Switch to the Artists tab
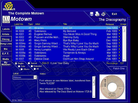The height and width of the screenshot is (103, 138). [6, 34]
